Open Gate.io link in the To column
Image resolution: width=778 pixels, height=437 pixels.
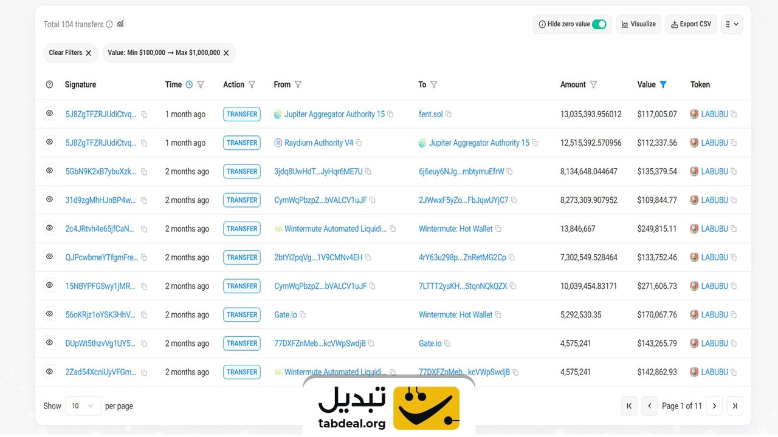tap(430, 344)
